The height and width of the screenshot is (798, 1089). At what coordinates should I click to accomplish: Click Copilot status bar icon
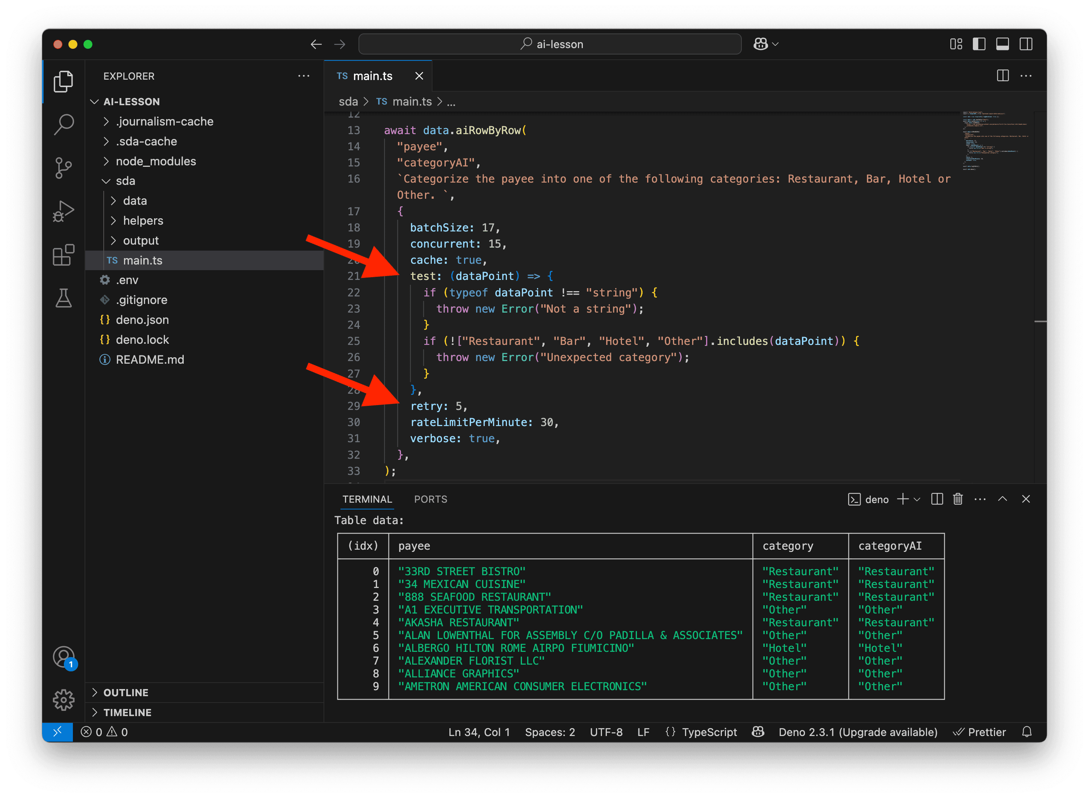[758, 732]
